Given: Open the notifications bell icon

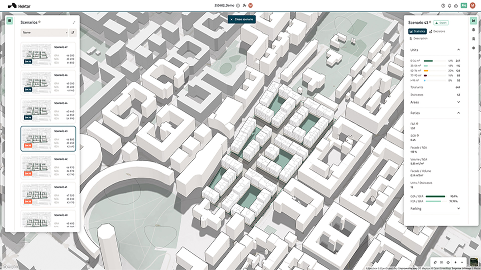Looking at the screenshot, I should (450, 6).
